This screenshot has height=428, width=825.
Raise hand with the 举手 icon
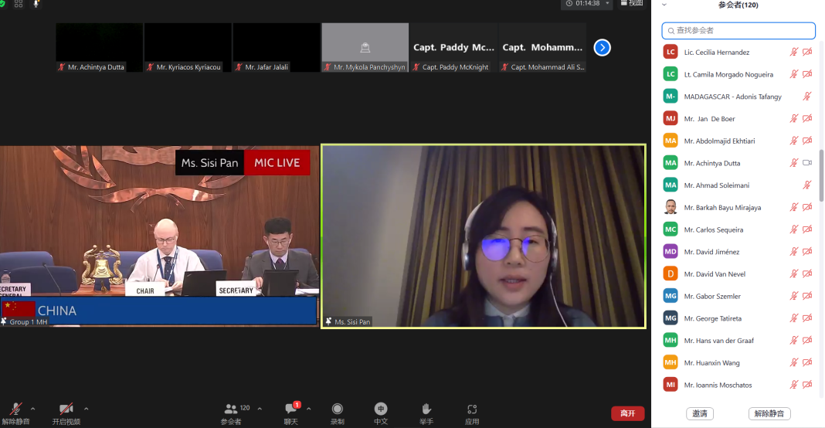pyautogui.click(x=426, y=409)
